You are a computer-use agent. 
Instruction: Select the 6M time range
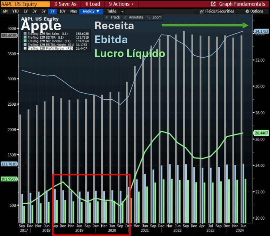pos(5,11)
